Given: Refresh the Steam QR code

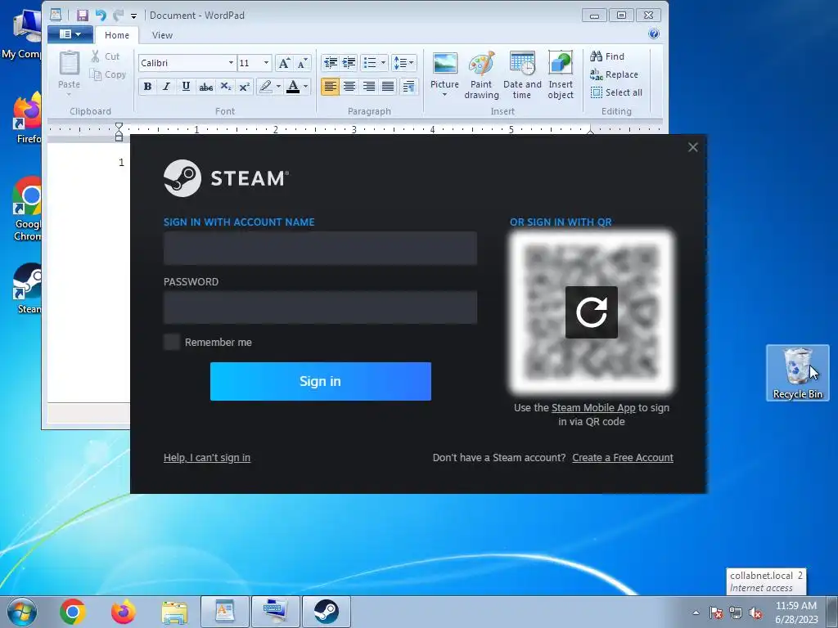Looking at the screenshot, I should (x=591, y=312).
